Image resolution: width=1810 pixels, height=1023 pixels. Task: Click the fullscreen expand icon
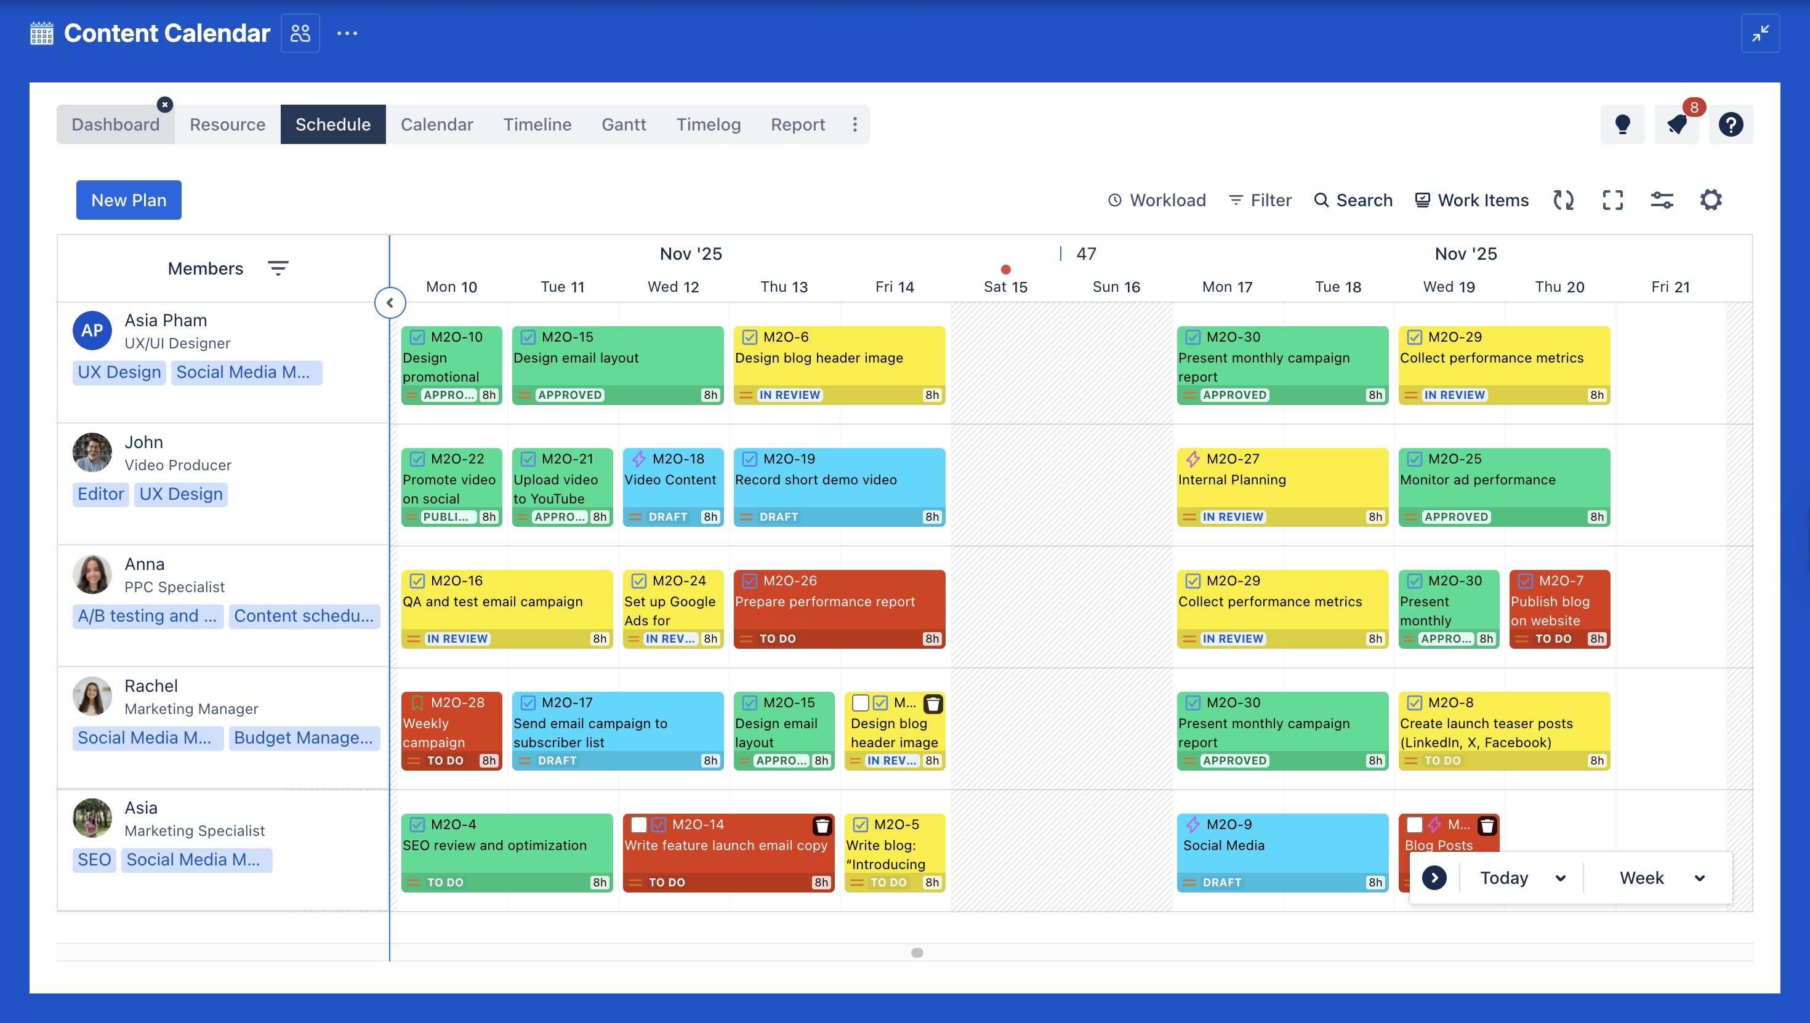coord(1612,200)
